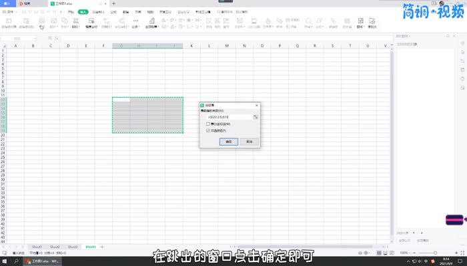The width and height of the screenshot is (467, 266).
Task: Click 确定 (OK) in the Create Table dialog
Action: tap(228, 142)
